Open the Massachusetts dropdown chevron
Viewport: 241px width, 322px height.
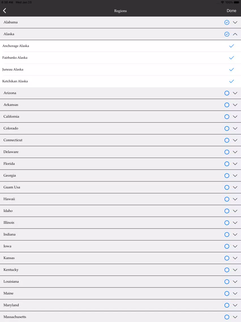click(x=235, y=317)
